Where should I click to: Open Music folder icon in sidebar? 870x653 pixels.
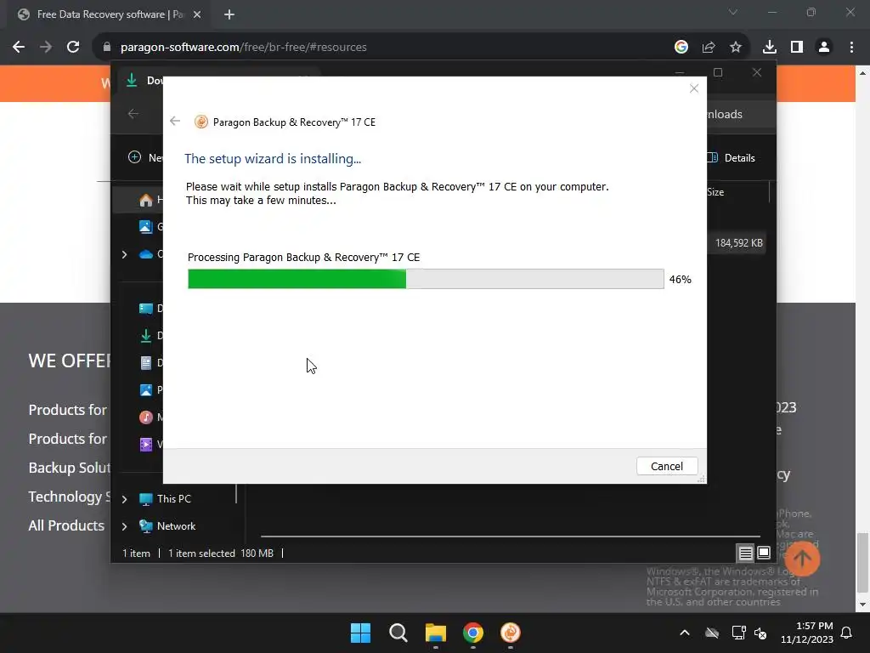146,417
